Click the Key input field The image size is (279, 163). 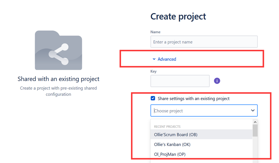pos(180,81)
